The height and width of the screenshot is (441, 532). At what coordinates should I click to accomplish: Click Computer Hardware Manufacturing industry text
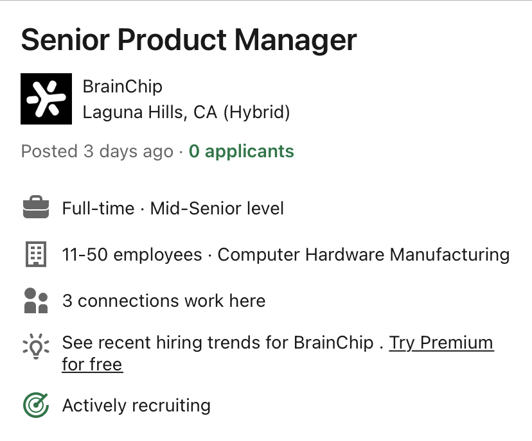[x=364, y=255]
